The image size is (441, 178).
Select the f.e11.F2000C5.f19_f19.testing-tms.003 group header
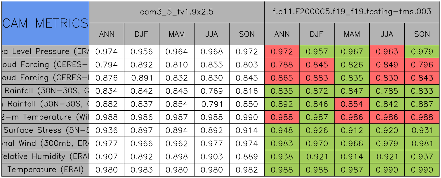(x=352, y=12)
